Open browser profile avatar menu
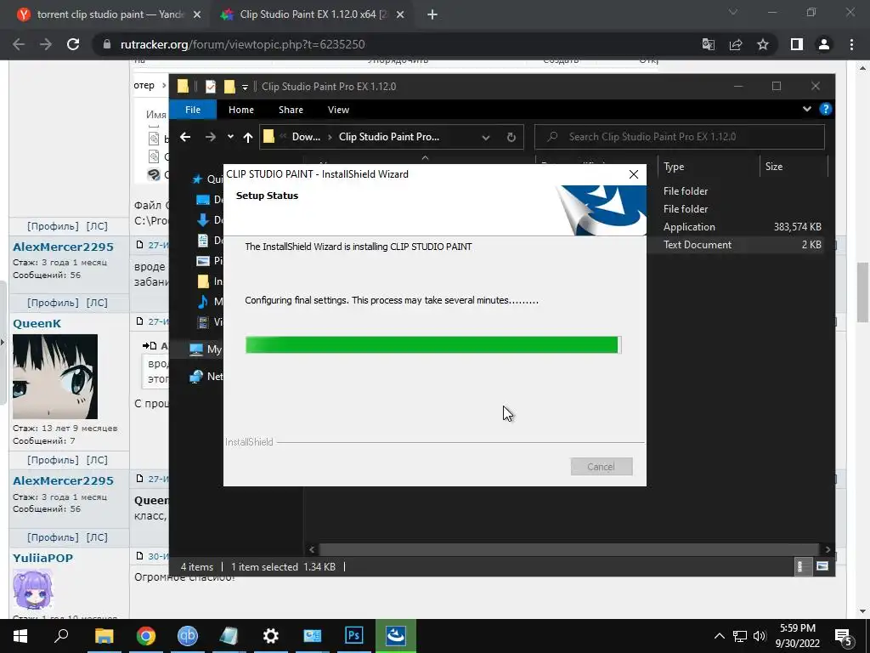 [824, 44]
